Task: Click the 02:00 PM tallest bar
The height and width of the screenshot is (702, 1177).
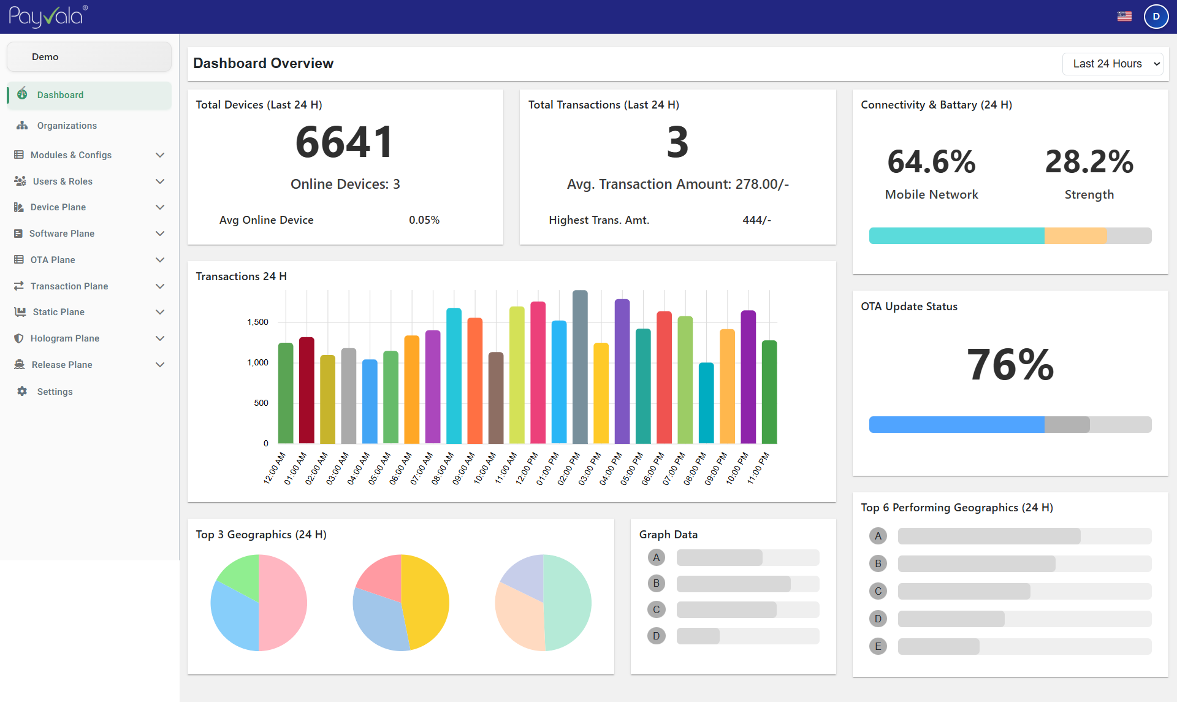Action: [580, 367]
